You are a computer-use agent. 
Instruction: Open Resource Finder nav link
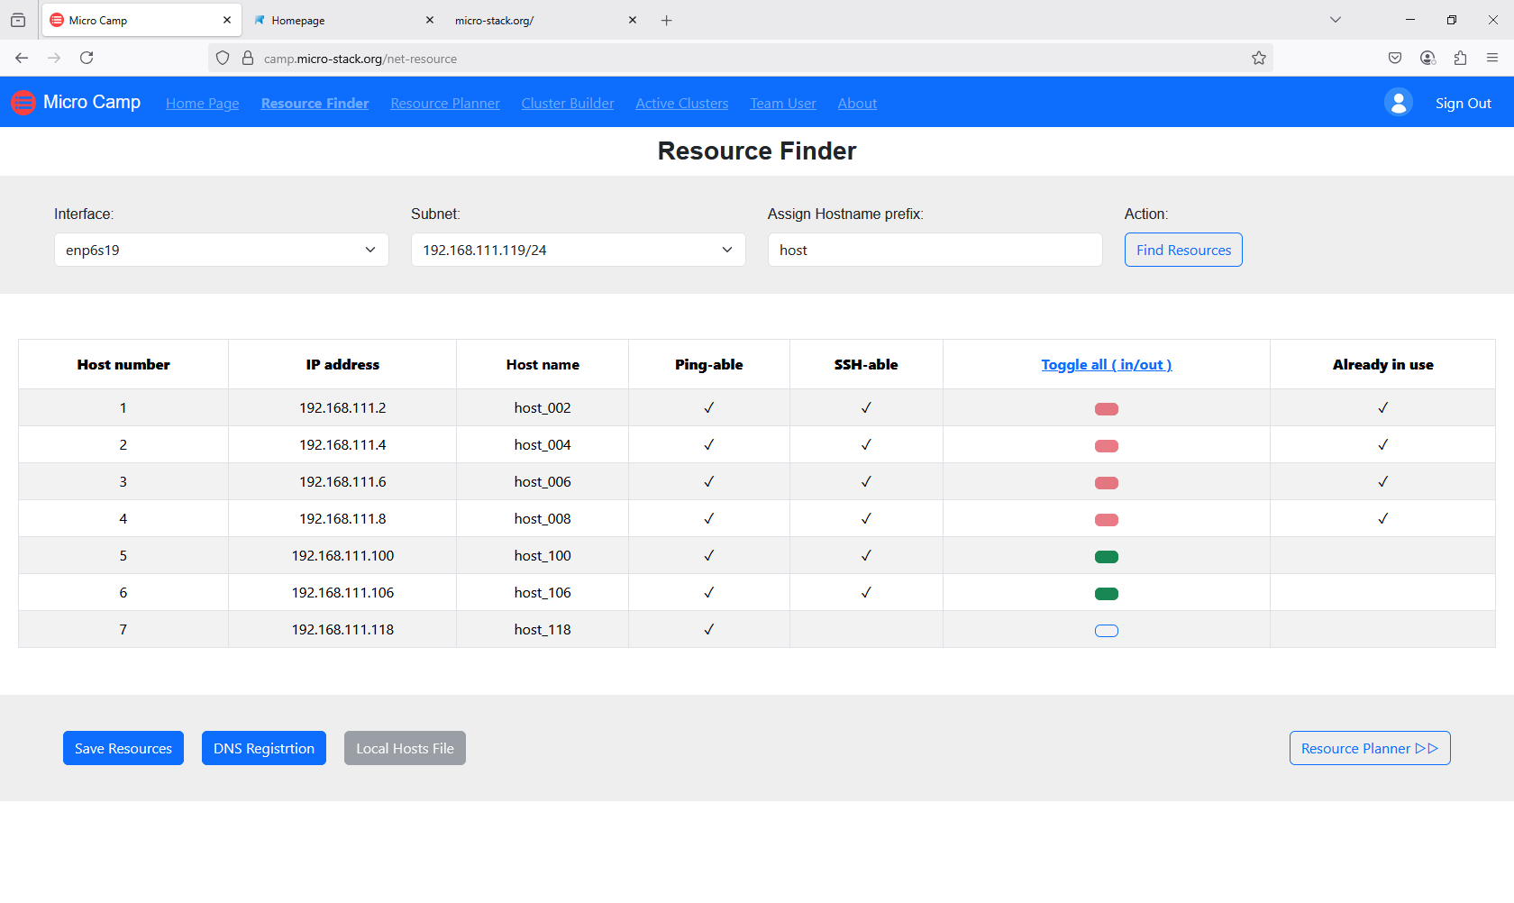point(315,104)
